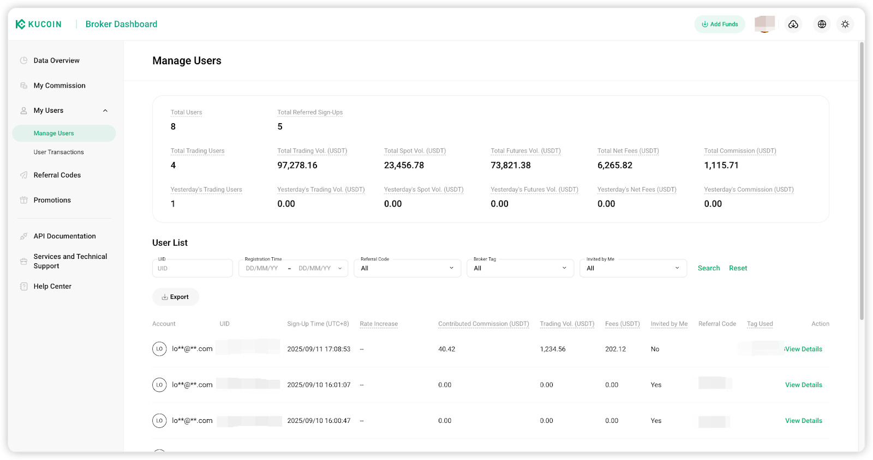Screen dimensions: 873x460
Task: Click the KuCoin logo
Action: (x=39, y=24)
